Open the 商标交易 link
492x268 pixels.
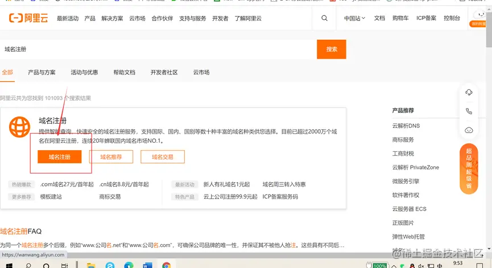[x=110, y=197]
